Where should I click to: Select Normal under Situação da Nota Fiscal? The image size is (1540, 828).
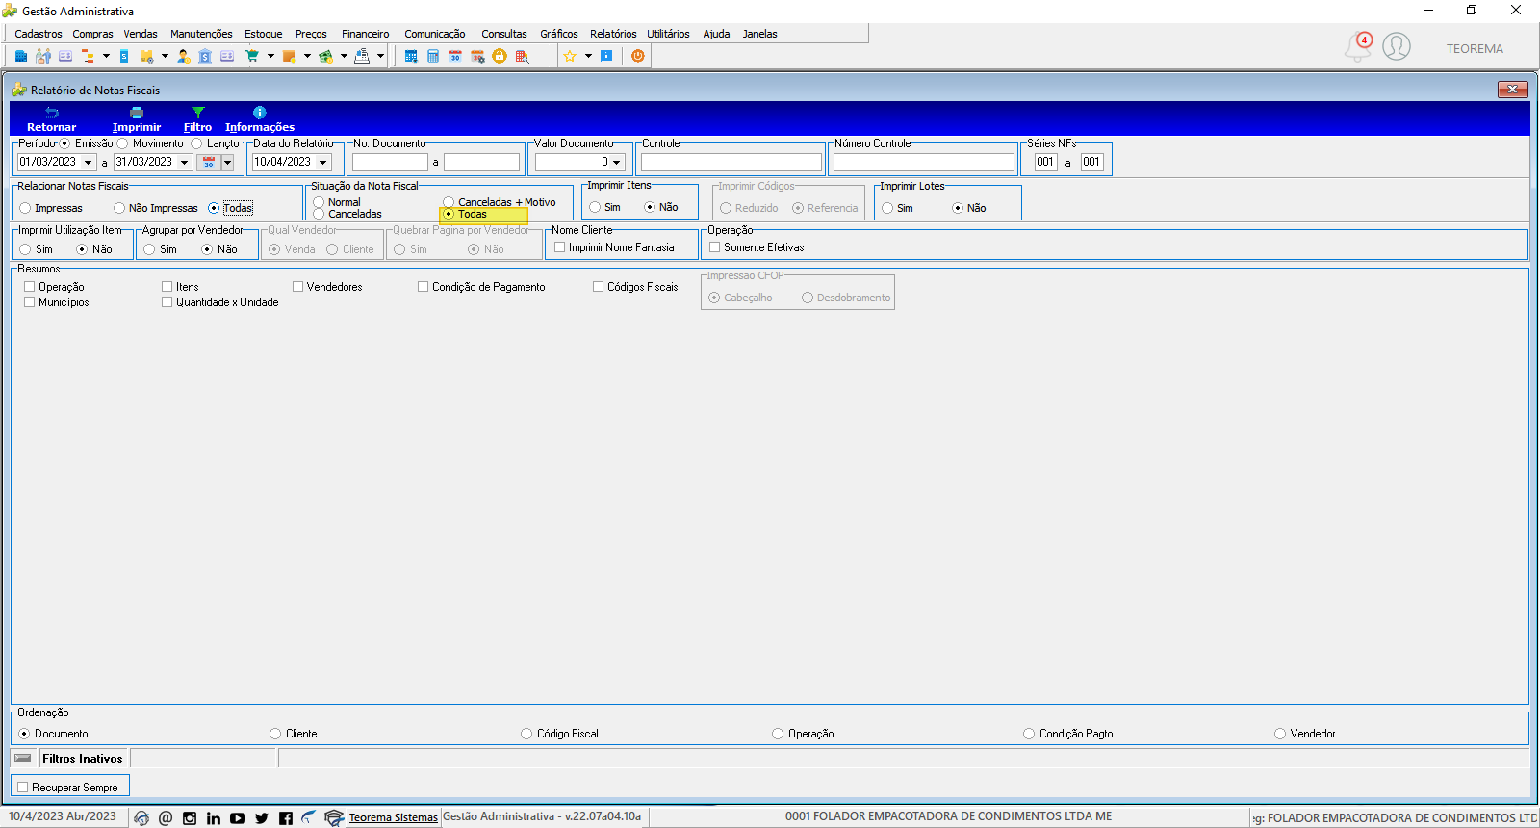pyautogui.click(x=319, y=202)
